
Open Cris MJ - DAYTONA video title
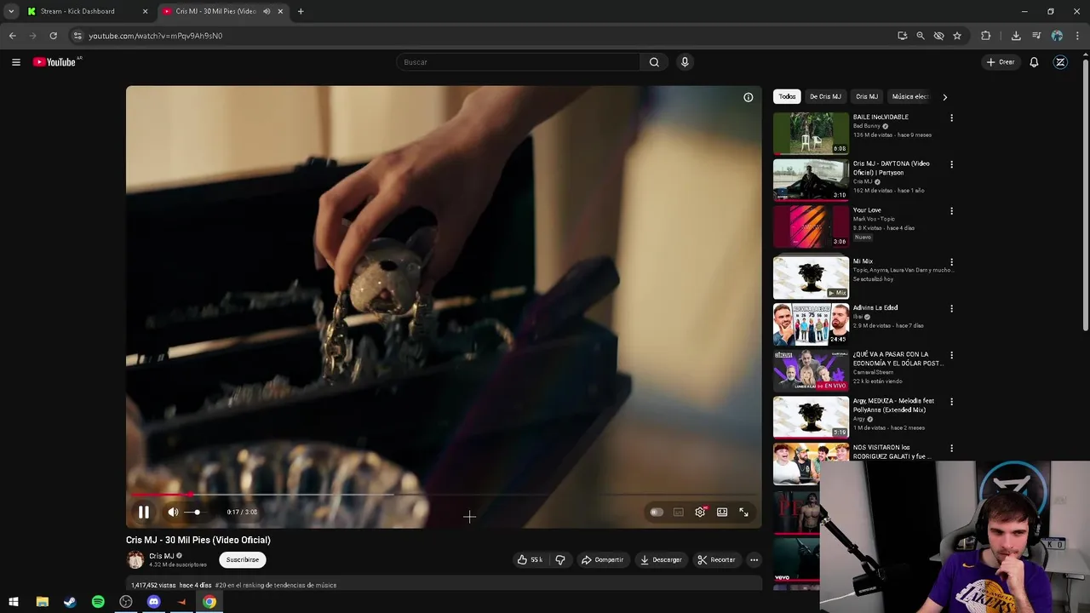pos(892,168)
